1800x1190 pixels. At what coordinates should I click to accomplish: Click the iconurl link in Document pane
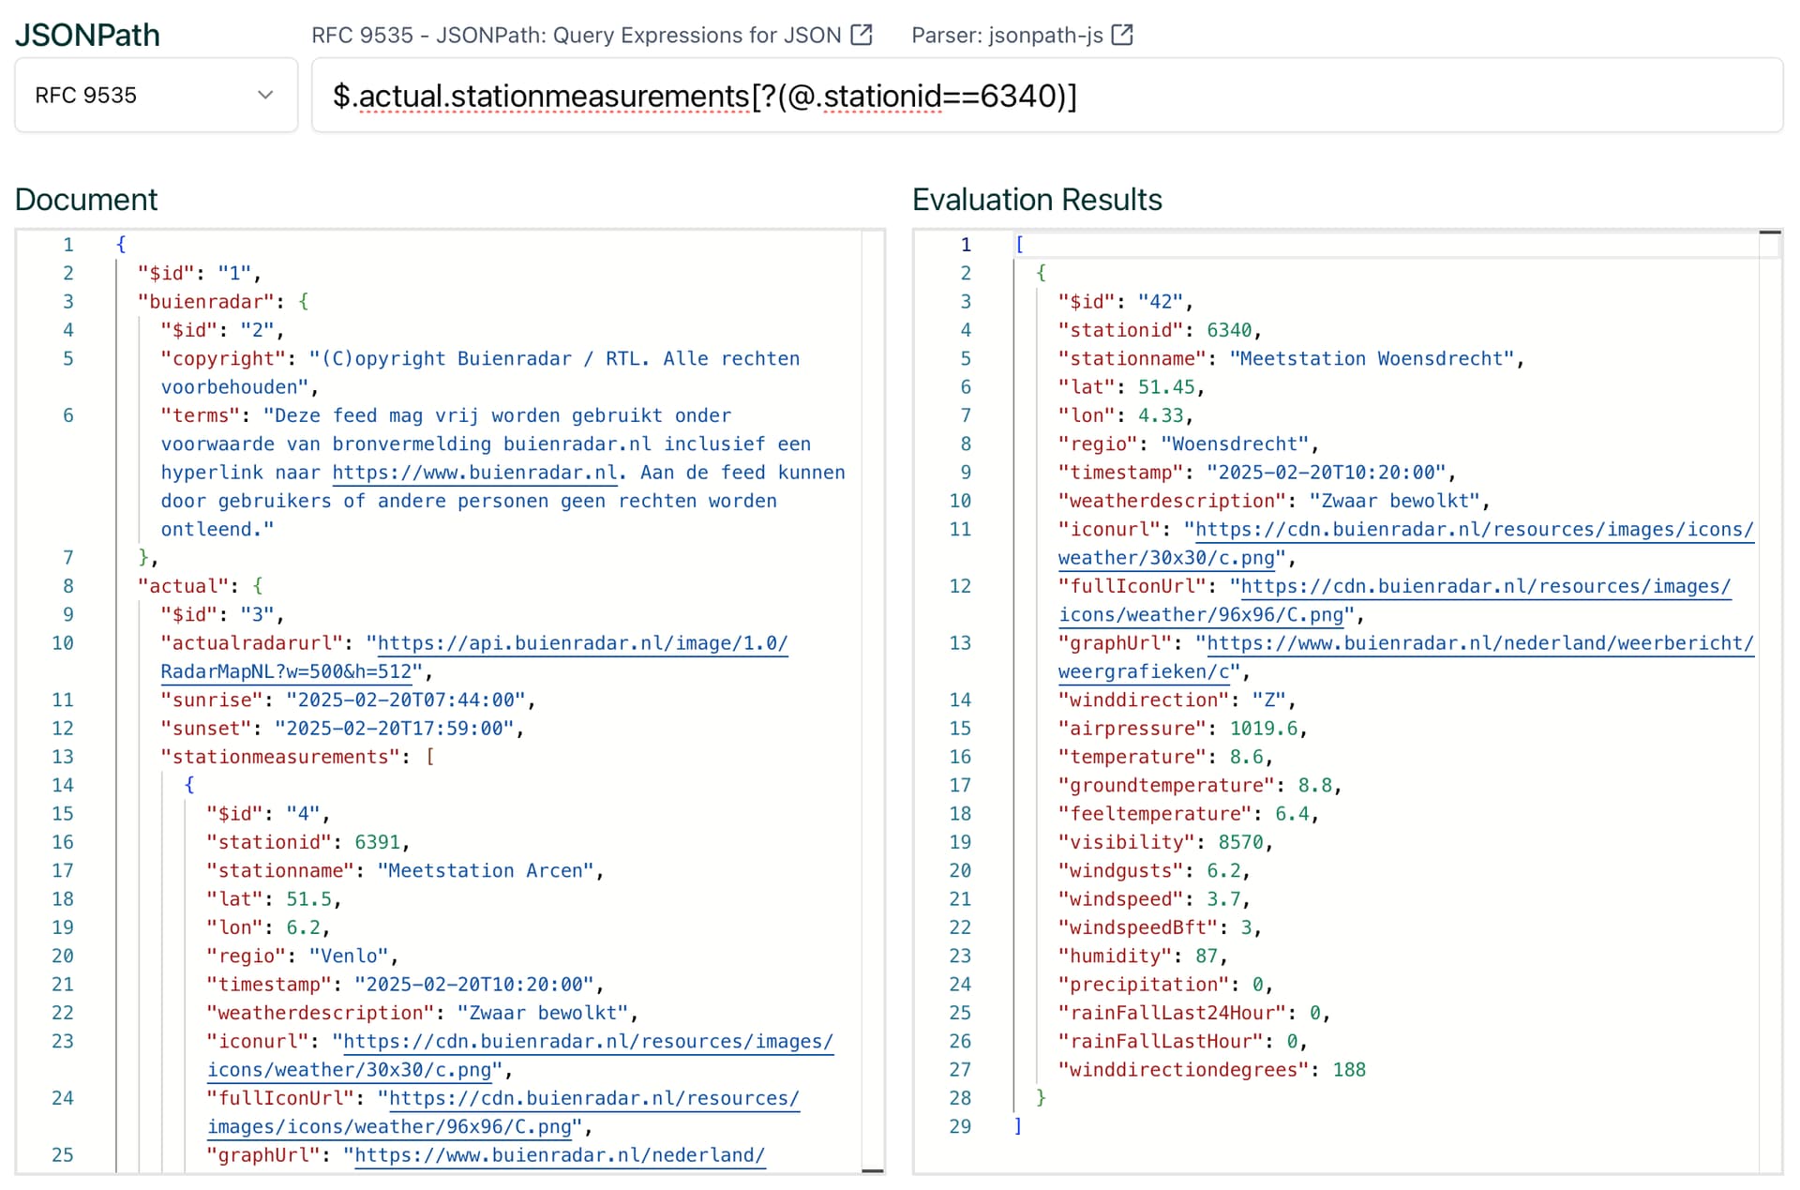tap(588, 1042)
